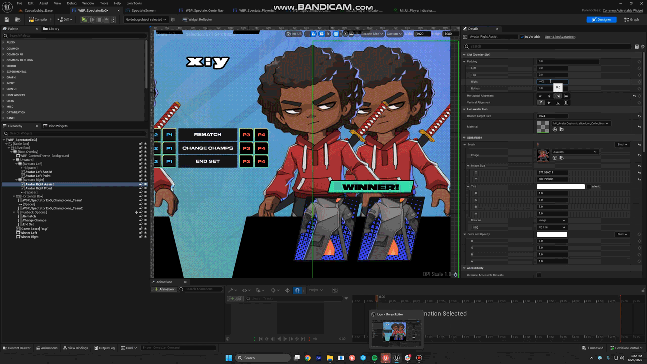Toggle the Is Variable checkbox
Viewport: 647px width, 364px height.
[x=522, y=37]
